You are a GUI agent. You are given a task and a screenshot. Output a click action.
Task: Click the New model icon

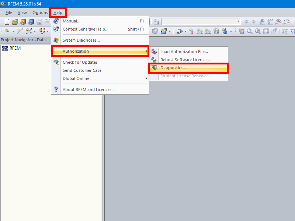coord(7,22)
